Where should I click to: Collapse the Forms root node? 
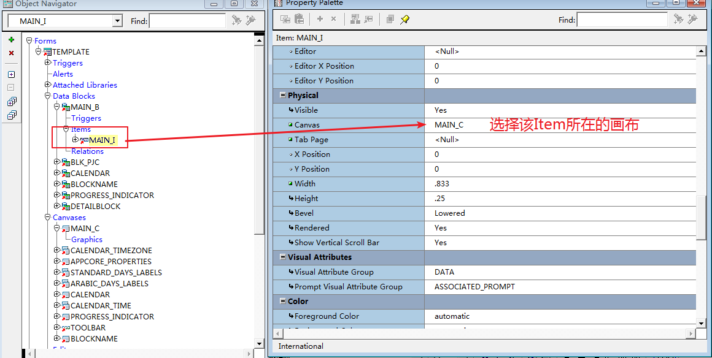click(29, 40)
